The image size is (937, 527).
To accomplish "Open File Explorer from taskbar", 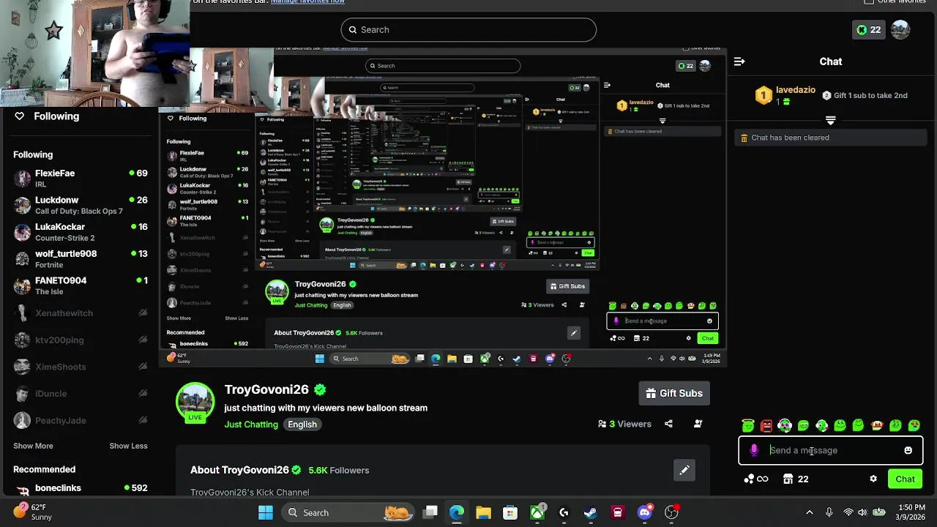I will 483,512.
